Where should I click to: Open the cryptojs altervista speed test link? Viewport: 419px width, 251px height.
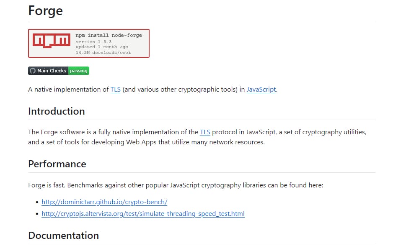pos(143,214)
